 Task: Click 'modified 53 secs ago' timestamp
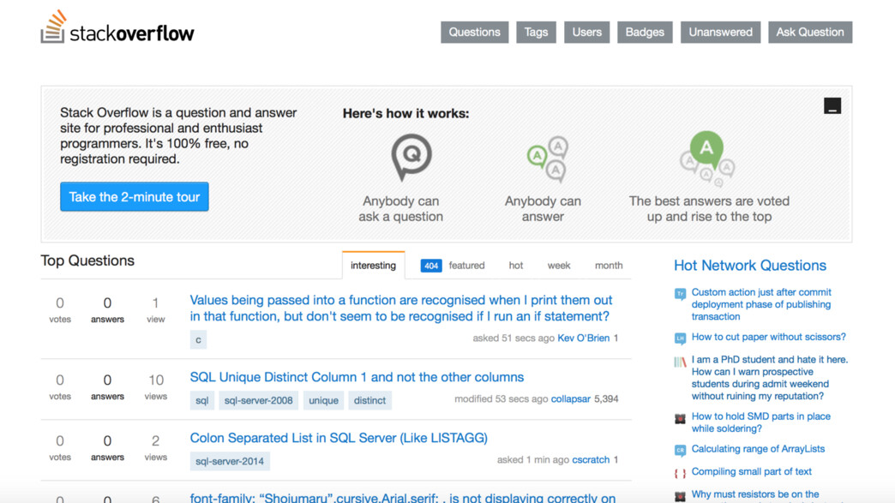502,398
